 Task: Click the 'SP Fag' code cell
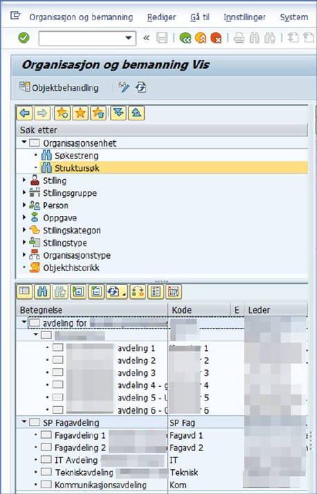click(182, 423)
